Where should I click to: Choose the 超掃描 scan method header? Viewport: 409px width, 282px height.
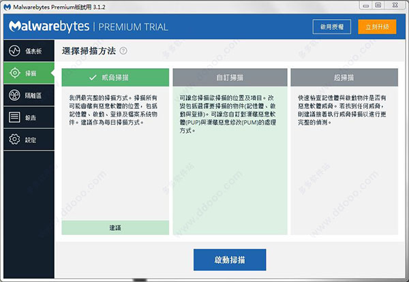click(344, 78)
